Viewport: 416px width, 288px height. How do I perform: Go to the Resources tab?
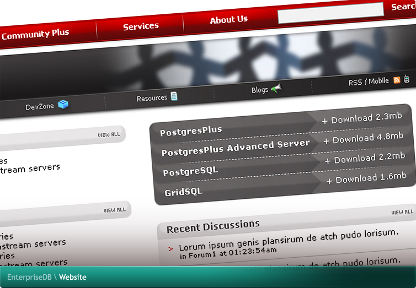point(152,99)
